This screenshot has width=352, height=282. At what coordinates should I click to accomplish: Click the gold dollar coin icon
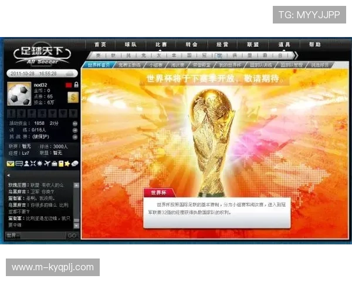73,97
